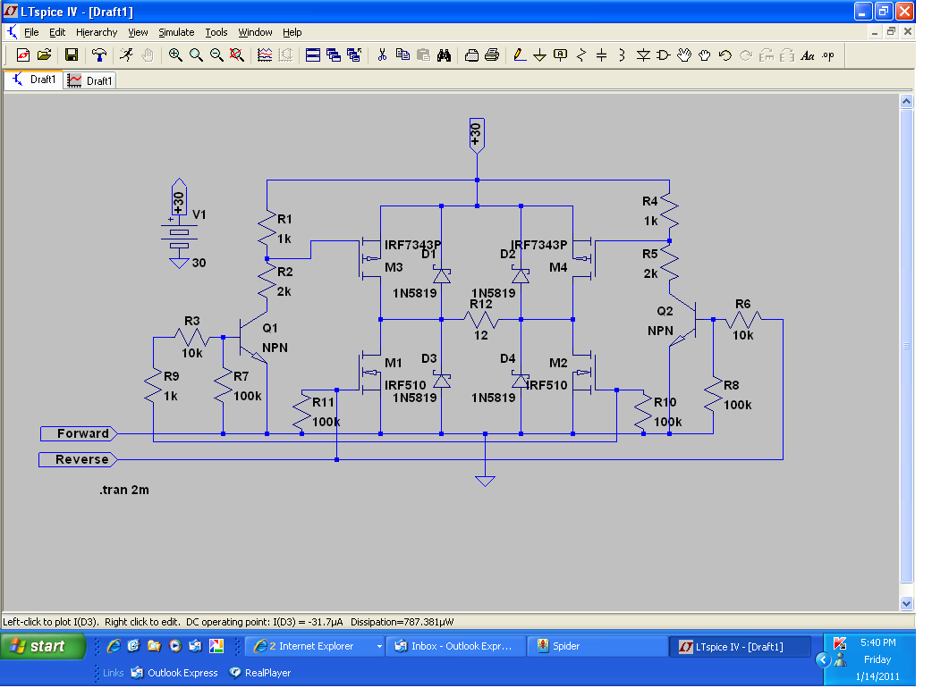Click the Copy icon in the toolbar

[x=402, y=55]
